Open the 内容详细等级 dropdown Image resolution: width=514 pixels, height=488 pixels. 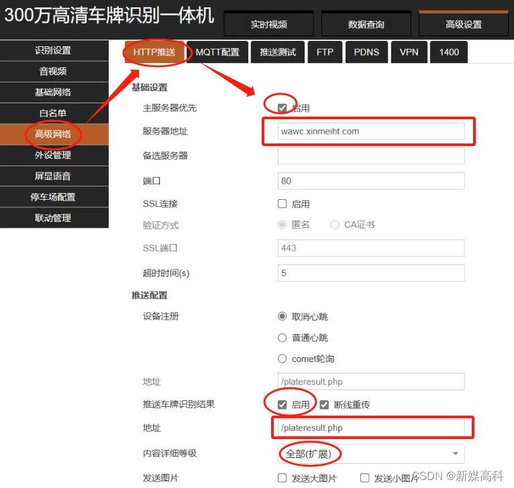point(371,454)
